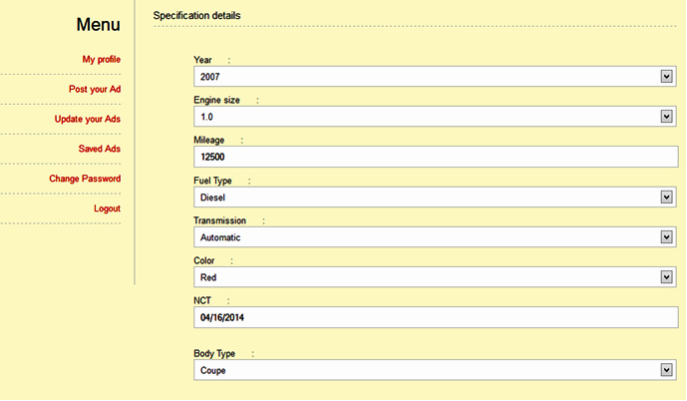Screen dimensions: 687x401
Task: Open the Body Type dropdown
Action: click(x=429, y=370)
